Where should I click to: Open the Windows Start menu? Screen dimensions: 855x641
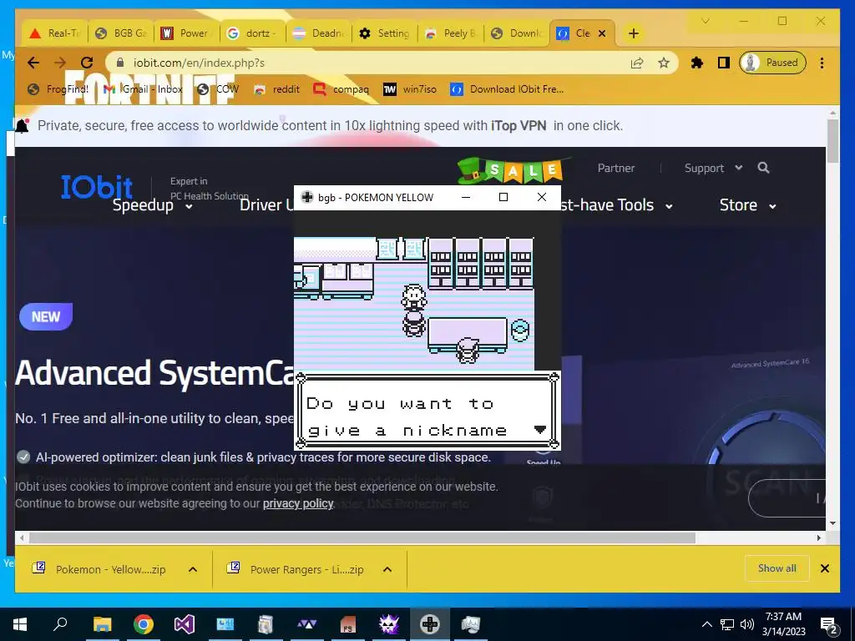20,624
